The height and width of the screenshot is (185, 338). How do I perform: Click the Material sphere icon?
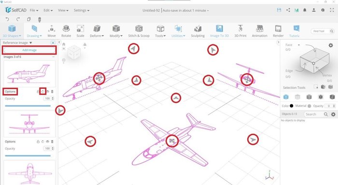[310, 106]
